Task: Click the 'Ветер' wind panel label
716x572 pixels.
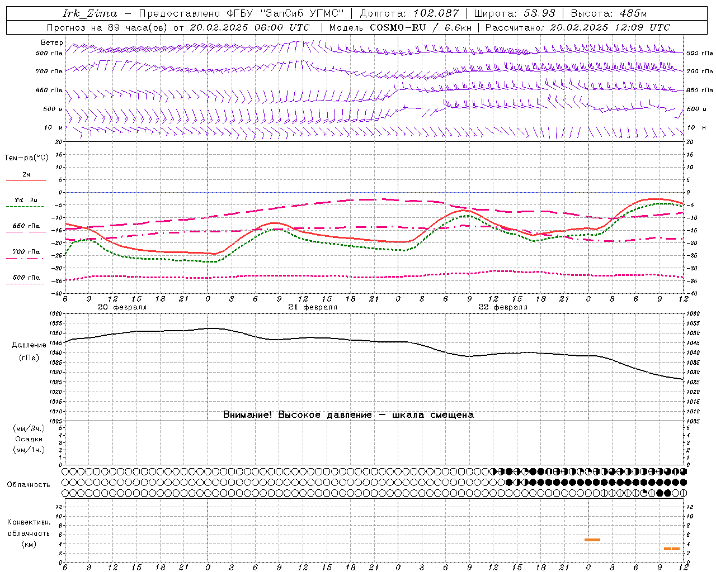Action: [x=52, y=42]
